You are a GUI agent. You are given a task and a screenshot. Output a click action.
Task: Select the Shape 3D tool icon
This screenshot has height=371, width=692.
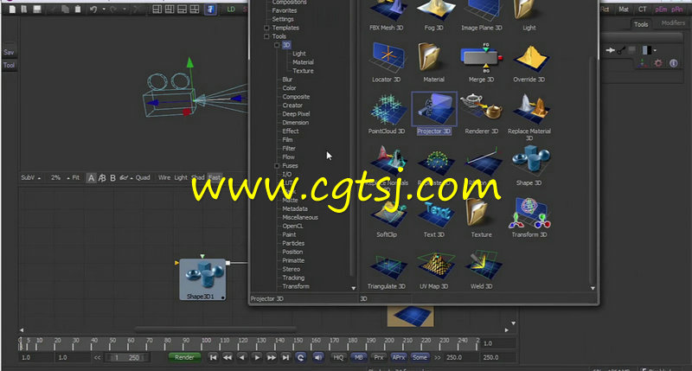coord(529,161)
